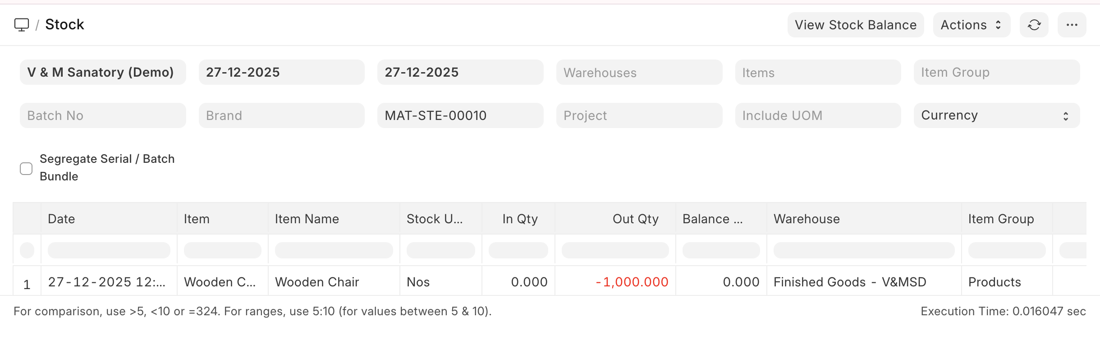Screen dimensions: 1100x359
Task: Click the View Stock Balance button
Action: click(856, 25)
